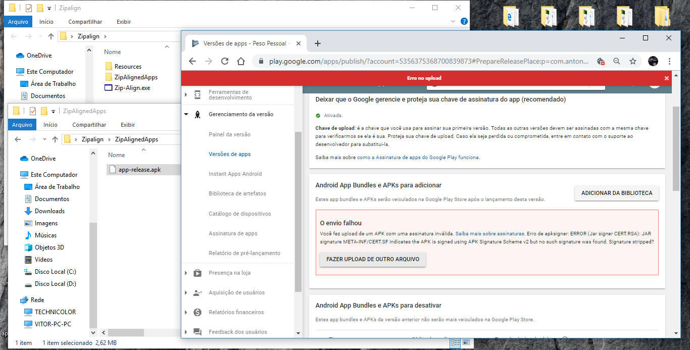Open Relatório de pré-lançamento
Image resolution: width=690 pixels, height=350 pixels.
pyautogui.click(x=244, y=253)
